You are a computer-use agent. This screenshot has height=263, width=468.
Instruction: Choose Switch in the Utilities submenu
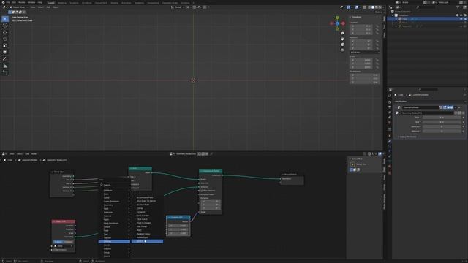(147, 241)
